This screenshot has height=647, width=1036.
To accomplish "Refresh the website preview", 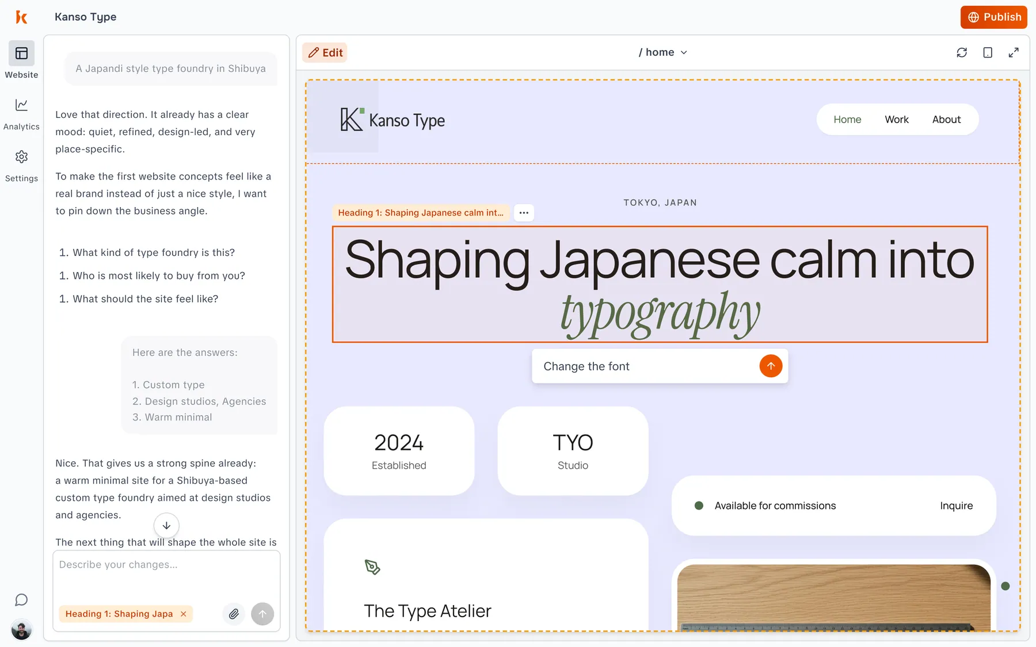I will pos(962,52).
